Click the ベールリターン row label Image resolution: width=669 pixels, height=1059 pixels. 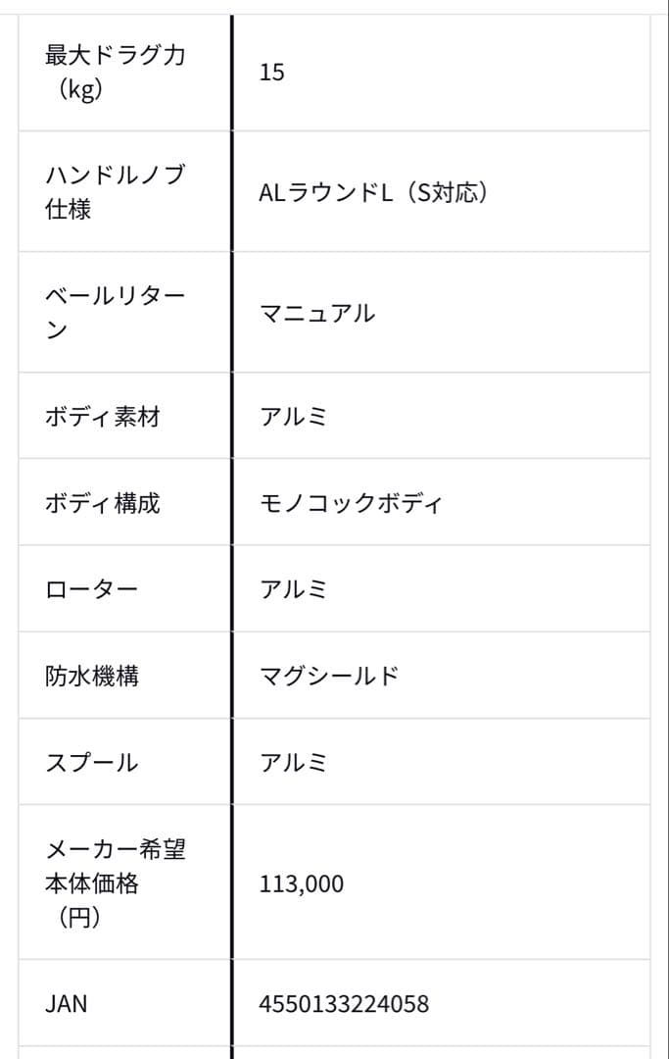pos(115,313)
